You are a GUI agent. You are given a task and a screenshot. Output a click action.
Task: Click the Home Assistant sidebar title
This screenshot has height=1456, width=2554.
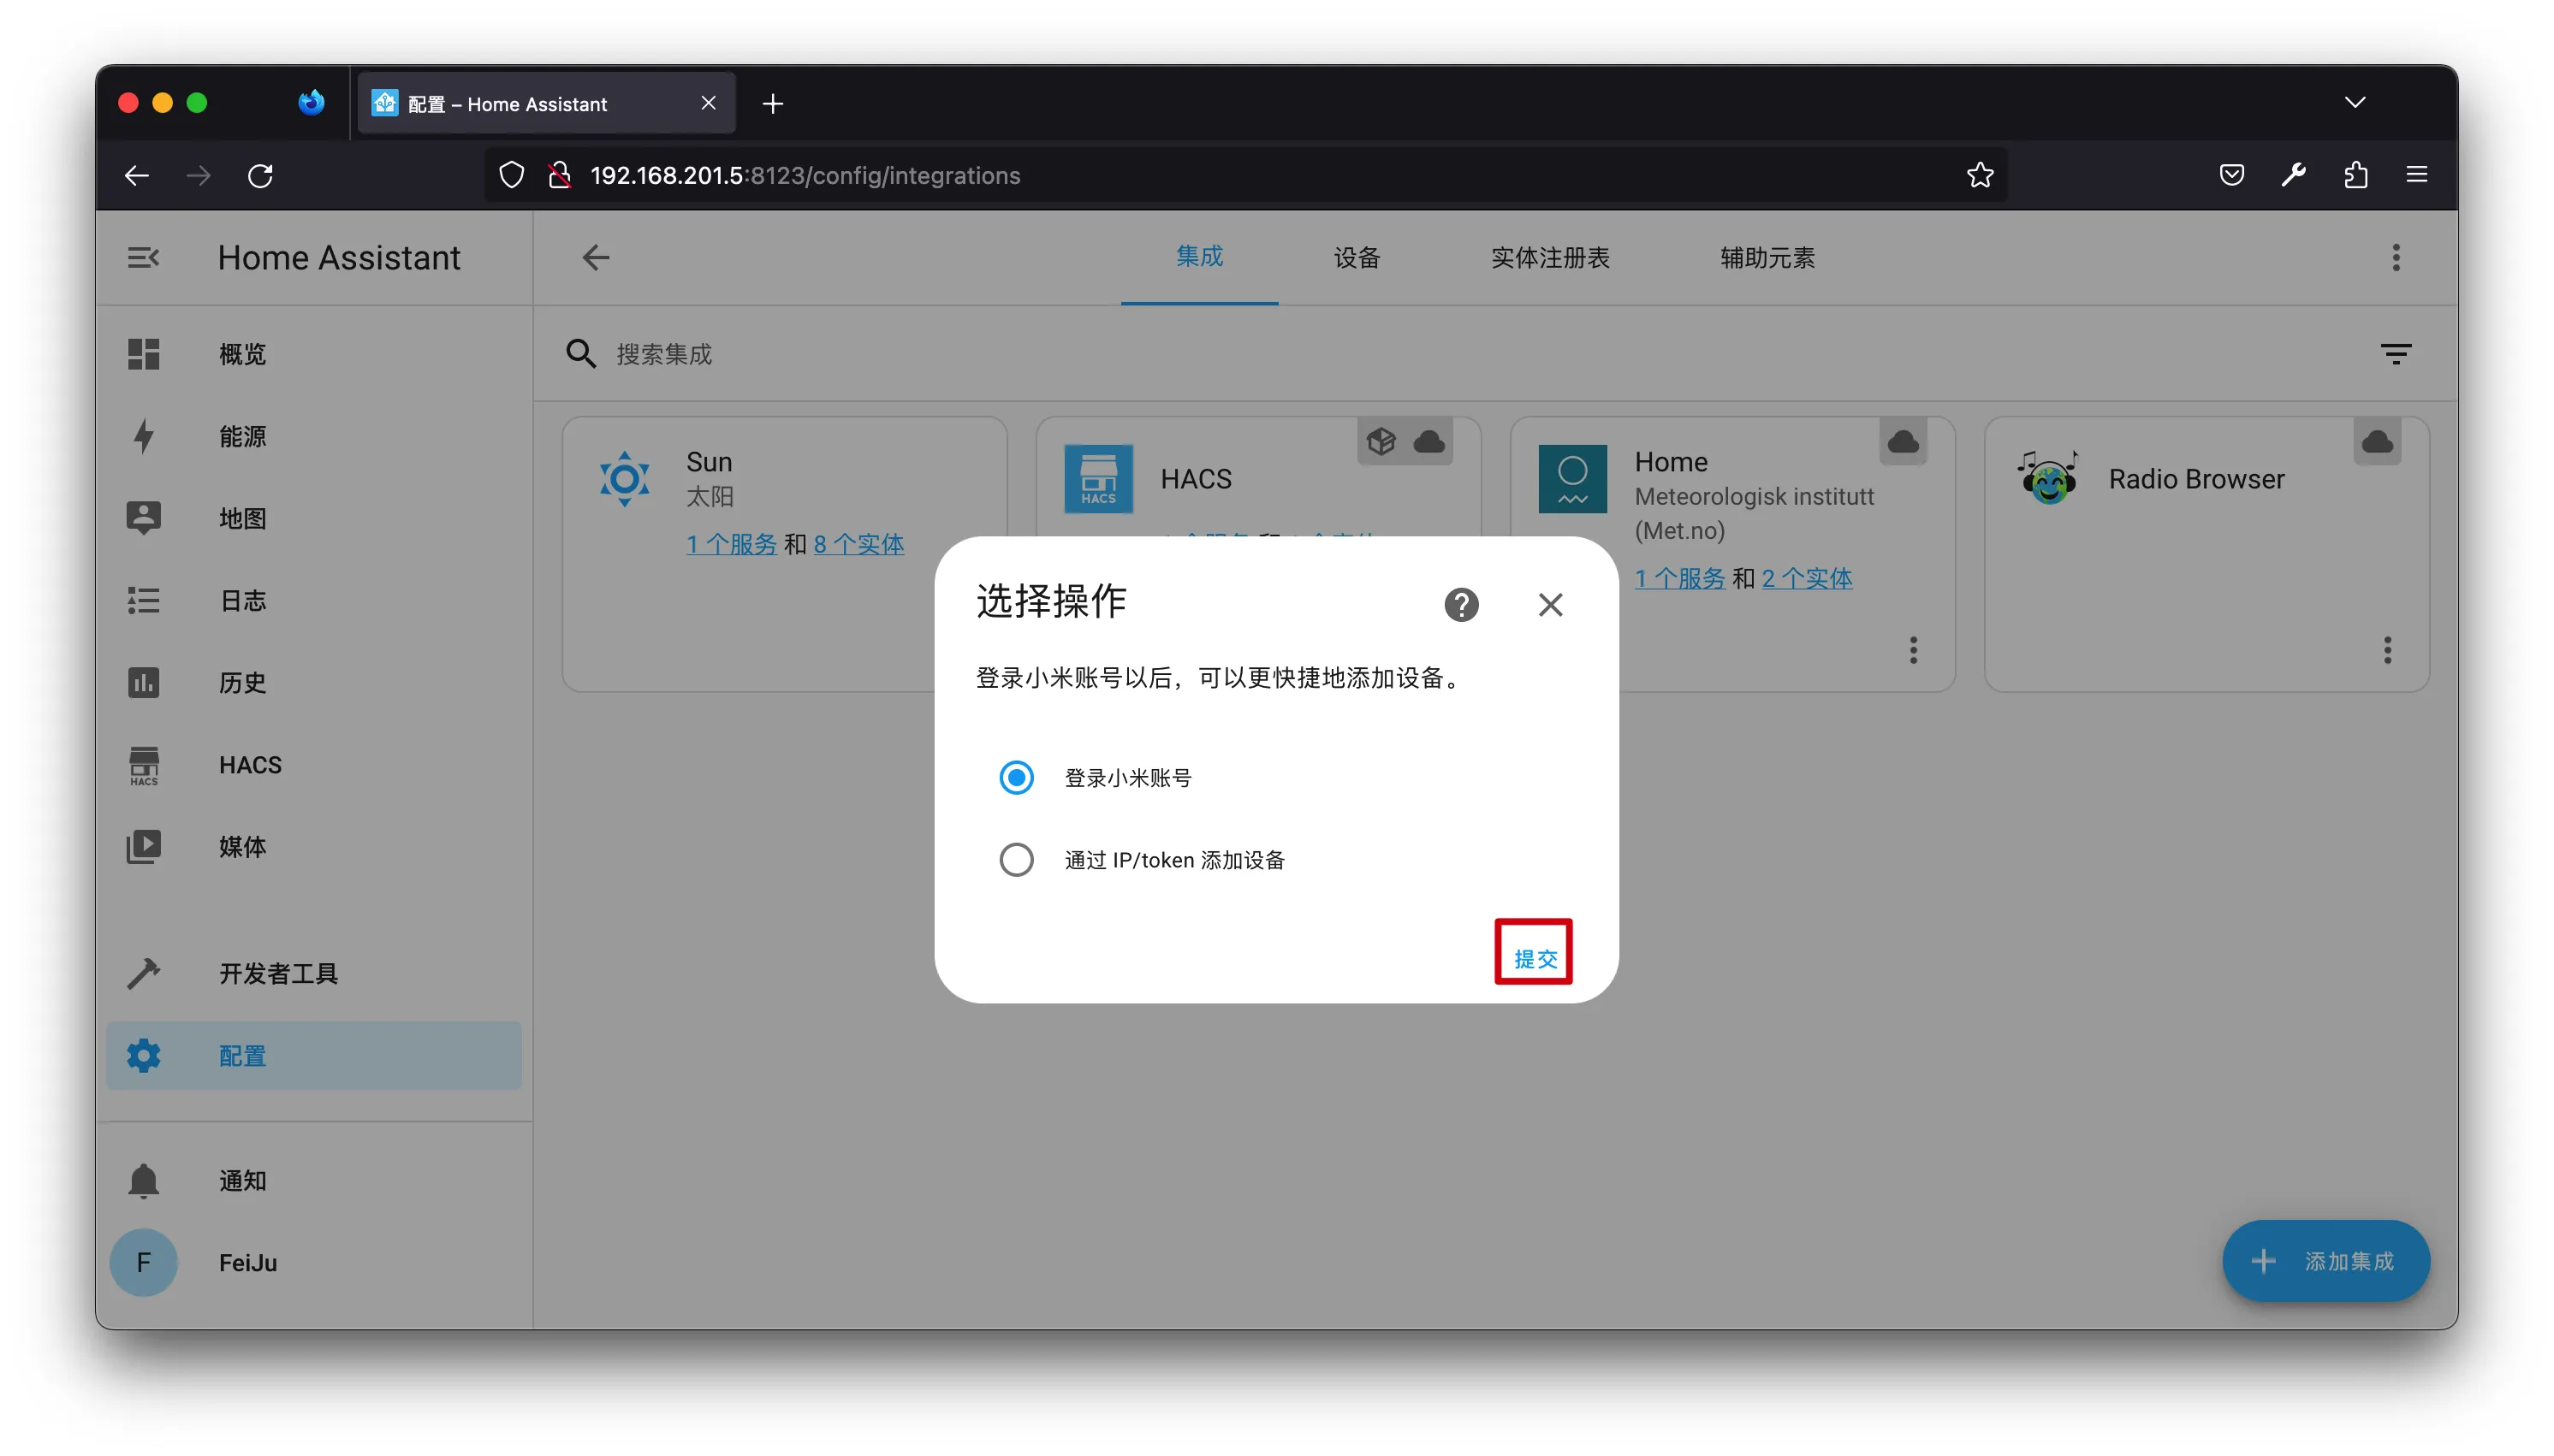tap(339, 258)
